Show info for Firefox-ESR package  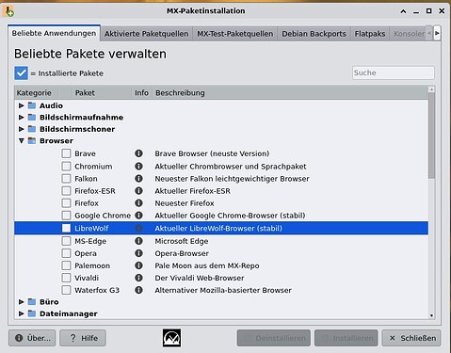tap(138, 191)
